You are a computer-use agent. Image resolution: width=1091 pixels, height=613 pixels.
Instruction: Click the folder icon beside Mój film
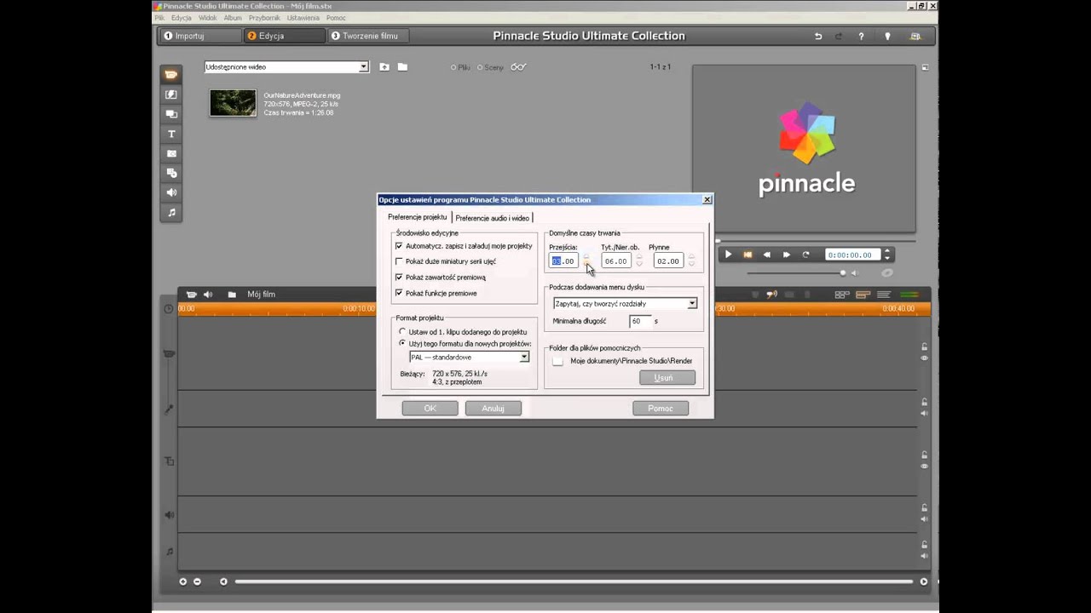tap(232, 295)
